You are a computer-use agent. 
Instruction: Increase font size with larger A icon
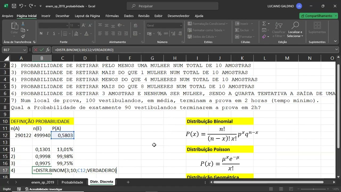click(84, 25)
